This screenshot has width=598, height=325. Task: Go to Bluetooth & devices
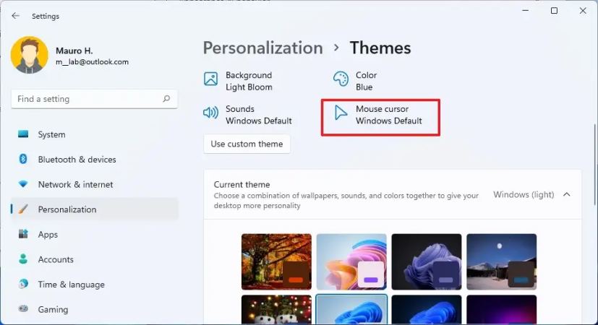pyautogui.click(x=94, y=160)
